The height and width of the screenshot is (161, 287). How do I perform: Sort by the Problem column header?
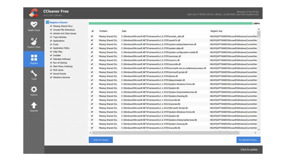[103, 31]
